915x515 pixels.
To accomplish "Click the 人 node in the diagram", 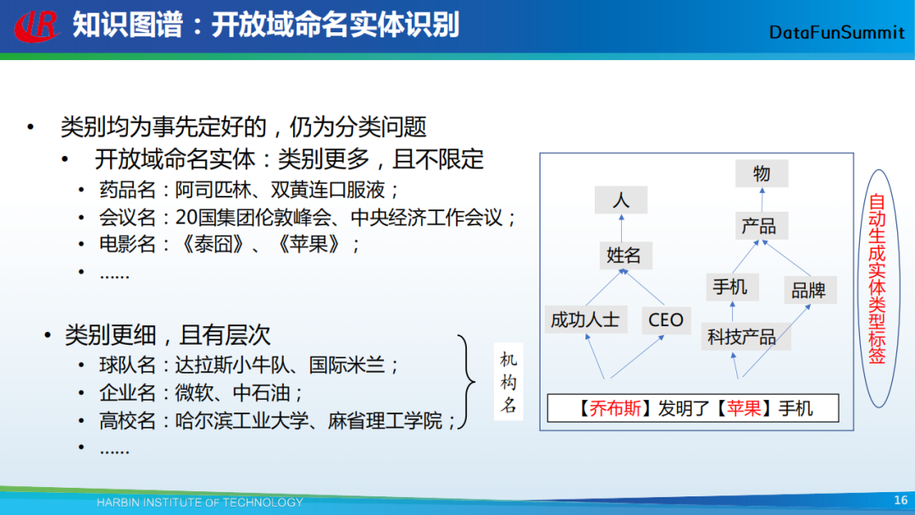I will coord(621,200).
